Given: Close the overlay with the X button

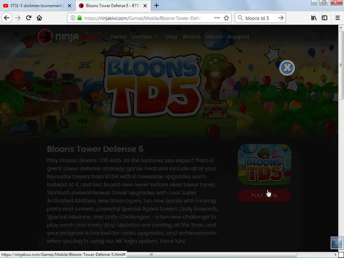Looking at the screenshot, I should pos(287,68).
